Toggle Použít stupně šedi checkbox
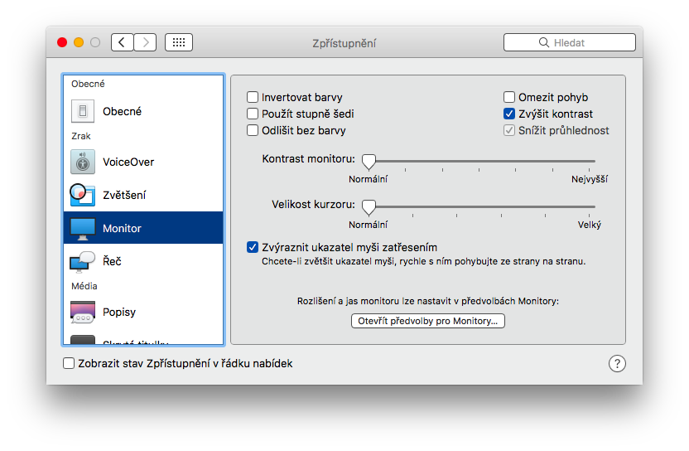The width and height of the screenshot is (689, 451). coord(253,114)
